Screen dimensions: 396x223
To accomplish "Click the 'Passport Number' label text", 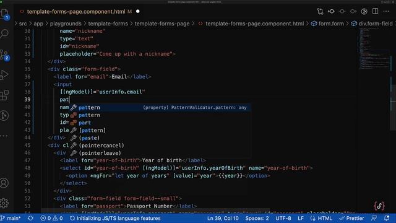I will click(x=150, y=206).
